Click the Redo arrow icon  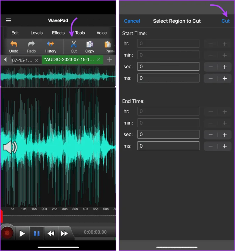(x=31, y=44)
